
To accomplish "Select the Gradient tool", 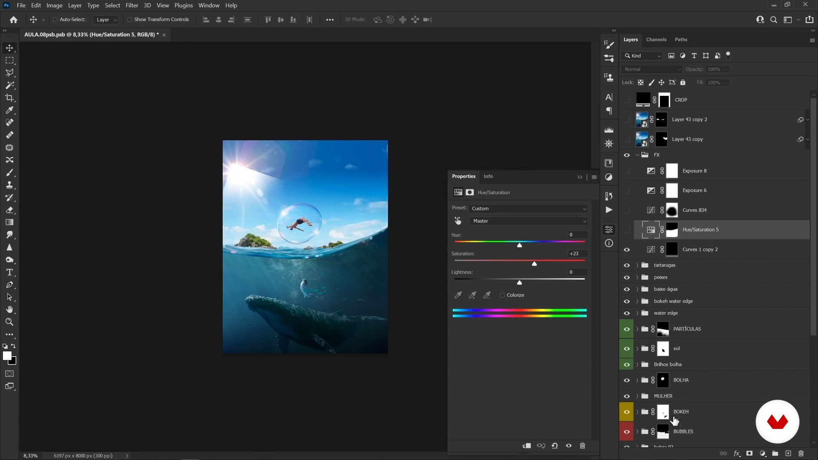I will [x=9, y=222].
